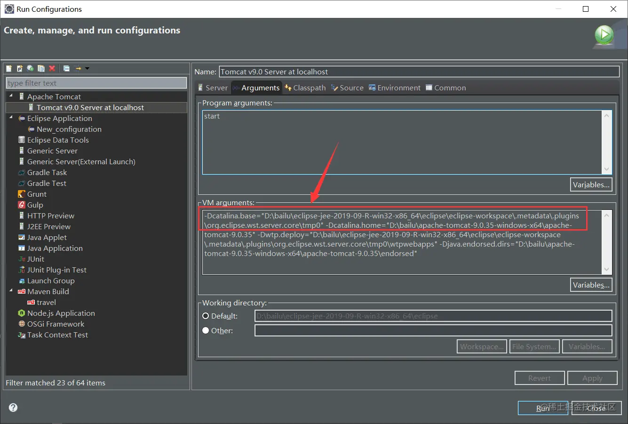This screenshot has height=424, width=628.
Task: Click the Eclipse Application icon
Action: coord(22,118)
